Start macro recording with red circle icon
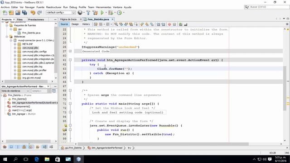 169,24
